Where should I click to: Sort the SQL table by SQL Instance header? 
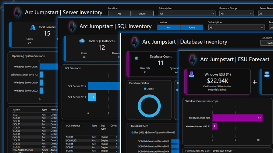pos(73,126)
